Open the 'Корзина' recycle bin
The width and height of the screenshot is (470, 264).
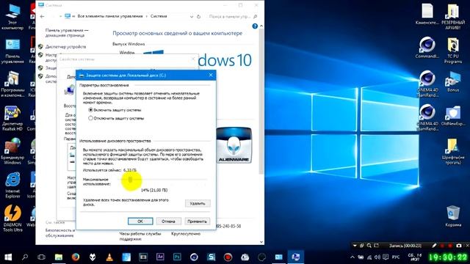pos(453,216)
